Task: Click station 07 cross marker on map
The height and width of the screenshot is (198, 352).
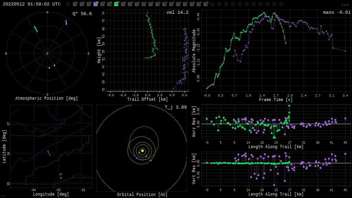Action: point(61,178)
